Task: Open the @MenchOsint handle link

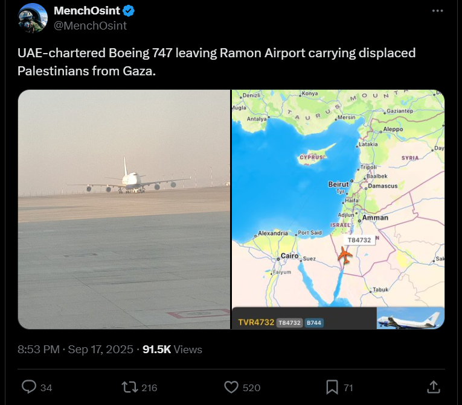Action: pyautogui.click(x=90, y=25)
